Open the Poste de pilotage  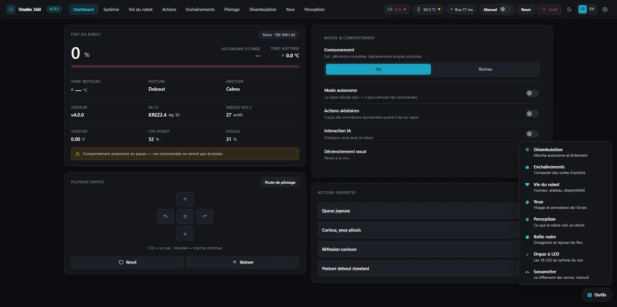pyautogui.click(x=280, y=182)
